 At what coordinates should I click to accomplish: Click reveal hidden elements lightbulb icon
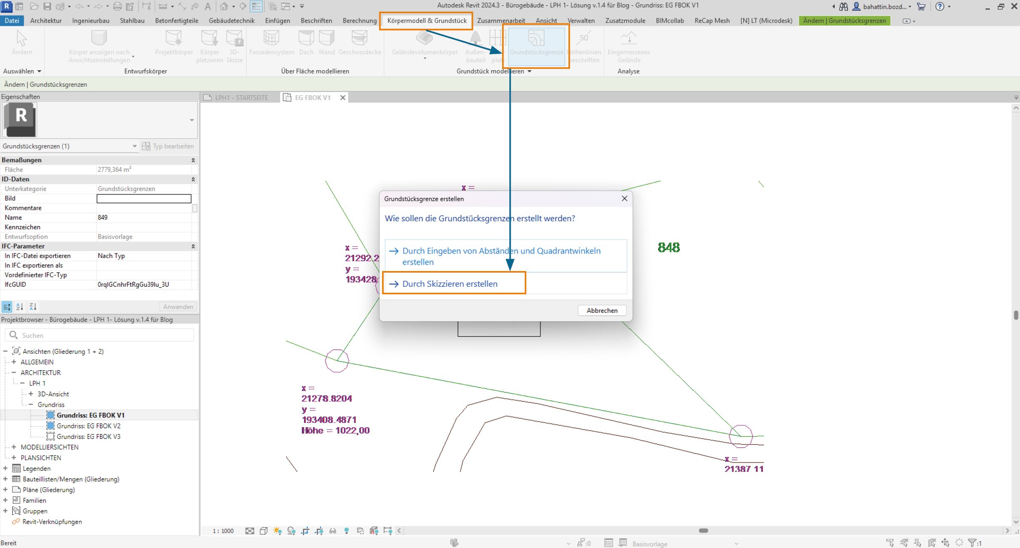pyautogui.click(x=347, y=531)
